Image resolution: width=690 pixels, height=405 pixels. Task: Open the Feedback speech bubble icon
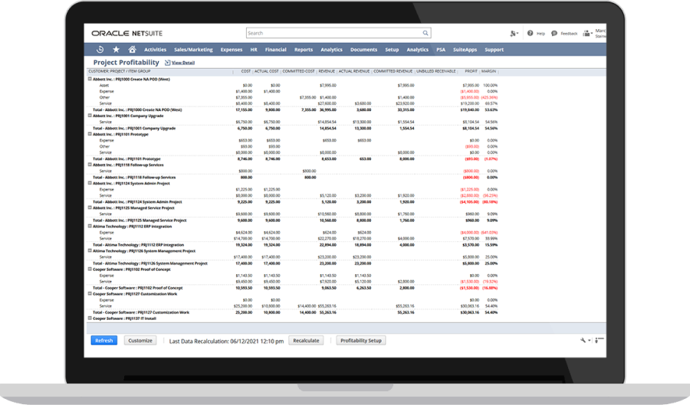[554, 34]
